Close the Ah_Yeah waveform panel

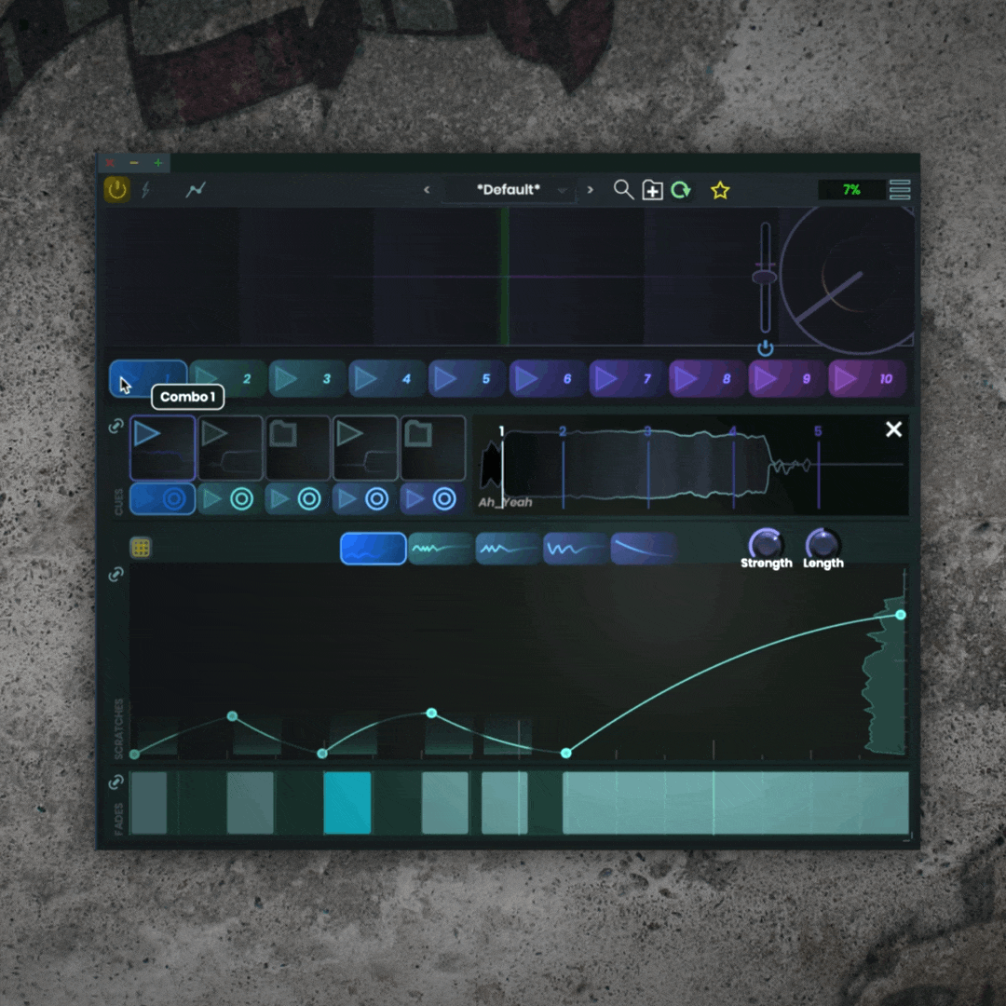pos(893,429)
